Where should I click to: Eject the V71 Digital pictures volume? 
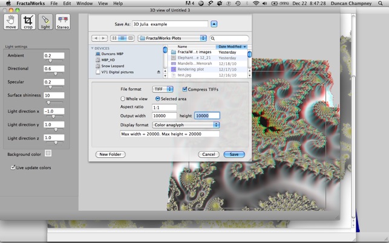pos(159,72)
